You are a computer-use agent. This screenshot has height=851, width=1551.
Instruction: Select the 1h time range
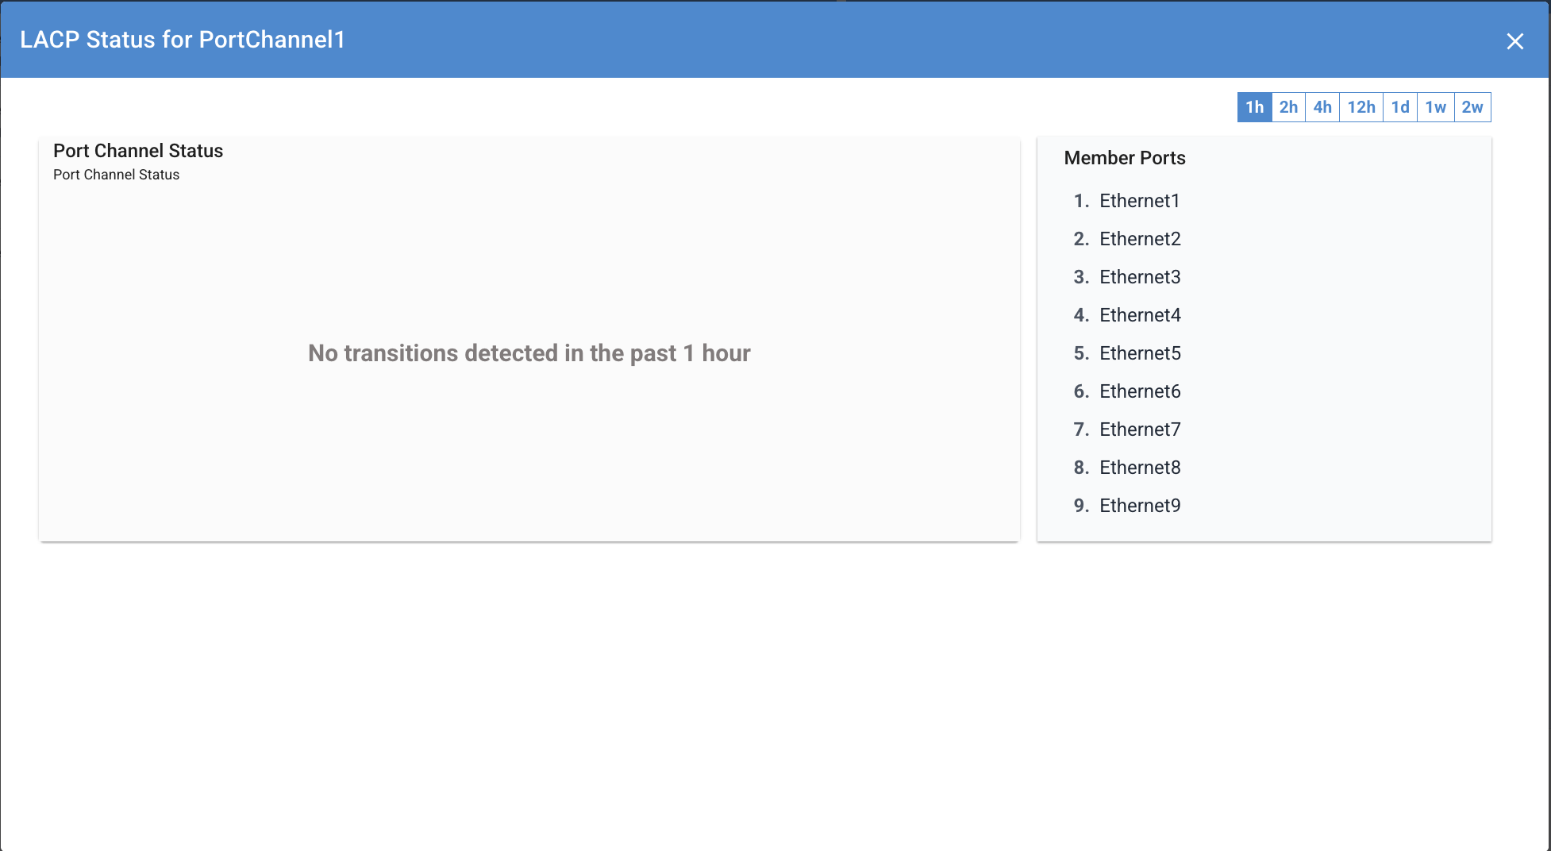[1254, 107]
